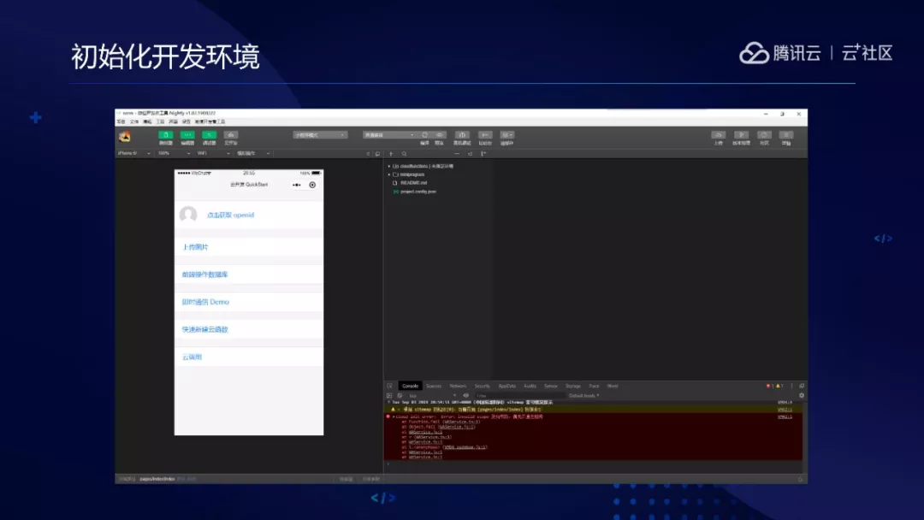Click the 清缓存 clear cache icon
Screen dimensions: 924x520
pyautogui.click(x=506, y=135)
